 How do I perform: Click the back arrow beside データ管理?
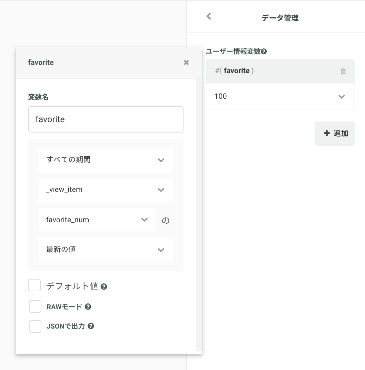(x=209, y=16)
